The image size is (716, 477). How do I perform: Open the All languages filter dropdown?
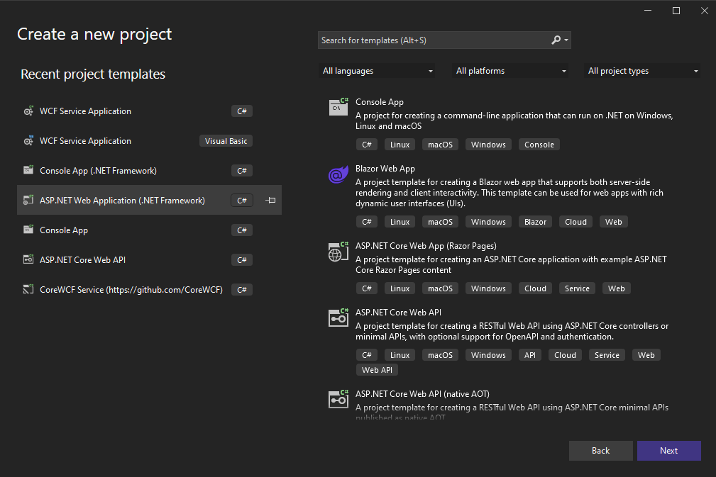point(376,71)
